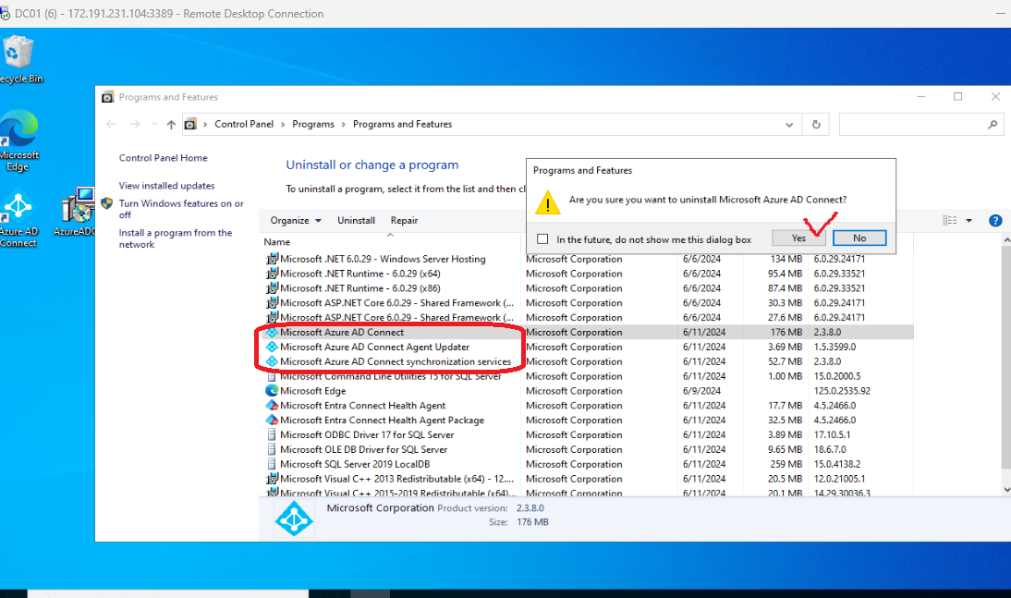Click Visual C++ 2013 Redistributable icon
The image size is (1011, 598).
click(272, 480)
